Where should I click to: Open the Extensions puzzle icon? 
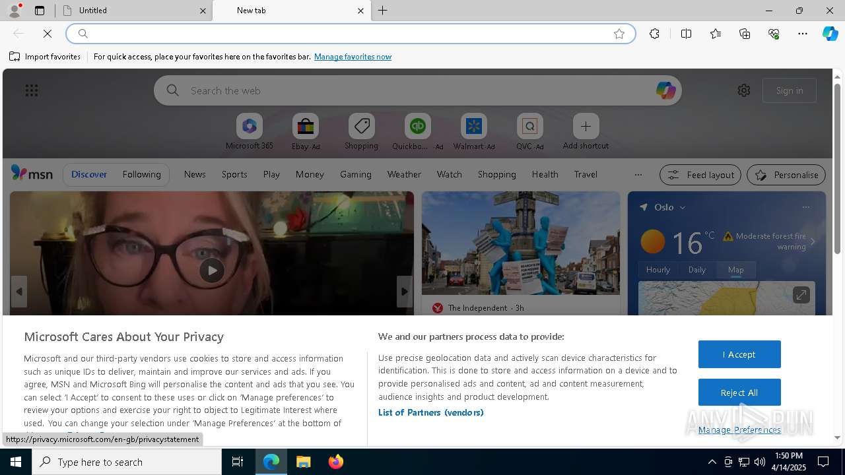pos(654,34)
